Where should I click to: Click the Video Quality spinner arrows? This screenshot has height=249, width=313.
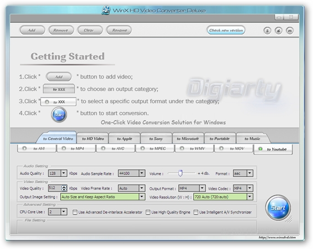coord(64,188)
